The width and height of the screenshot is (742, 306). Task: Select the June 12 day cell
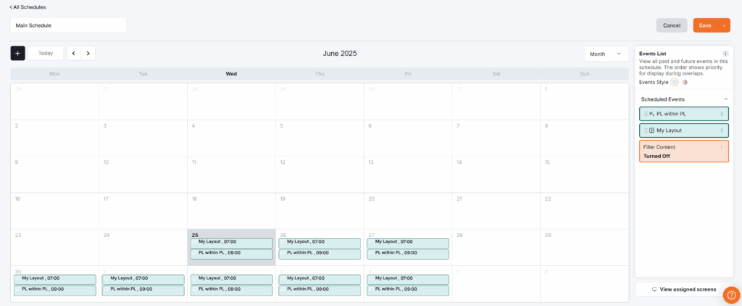(x=320, y=174)
